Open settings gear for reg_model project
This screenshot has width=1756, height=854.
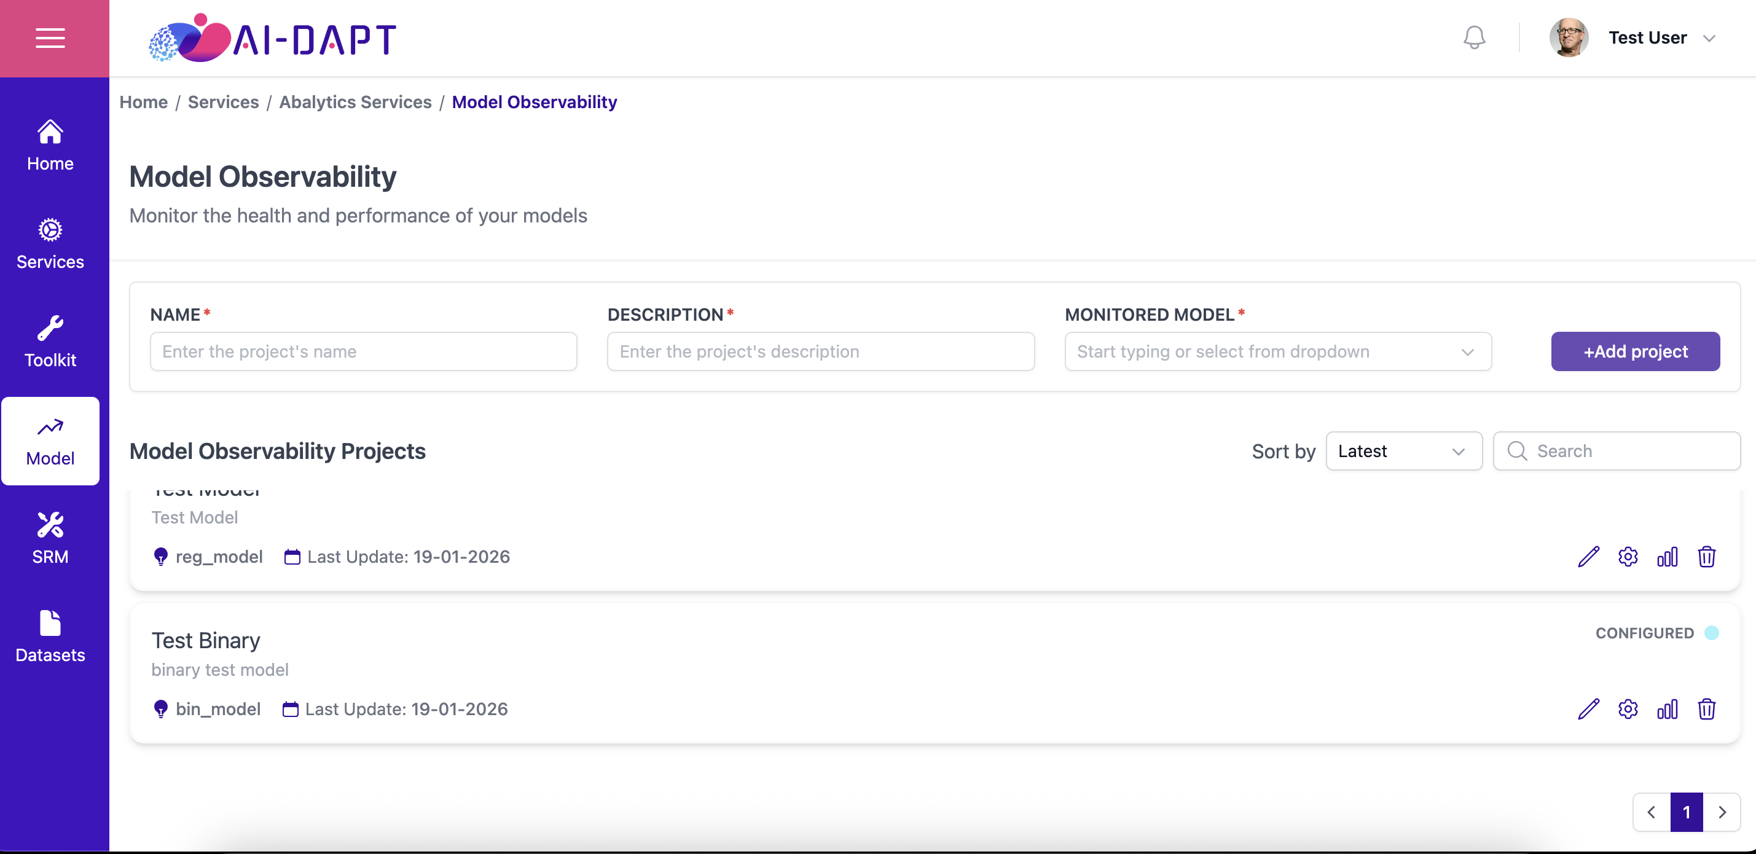(x=1628, y=557)
